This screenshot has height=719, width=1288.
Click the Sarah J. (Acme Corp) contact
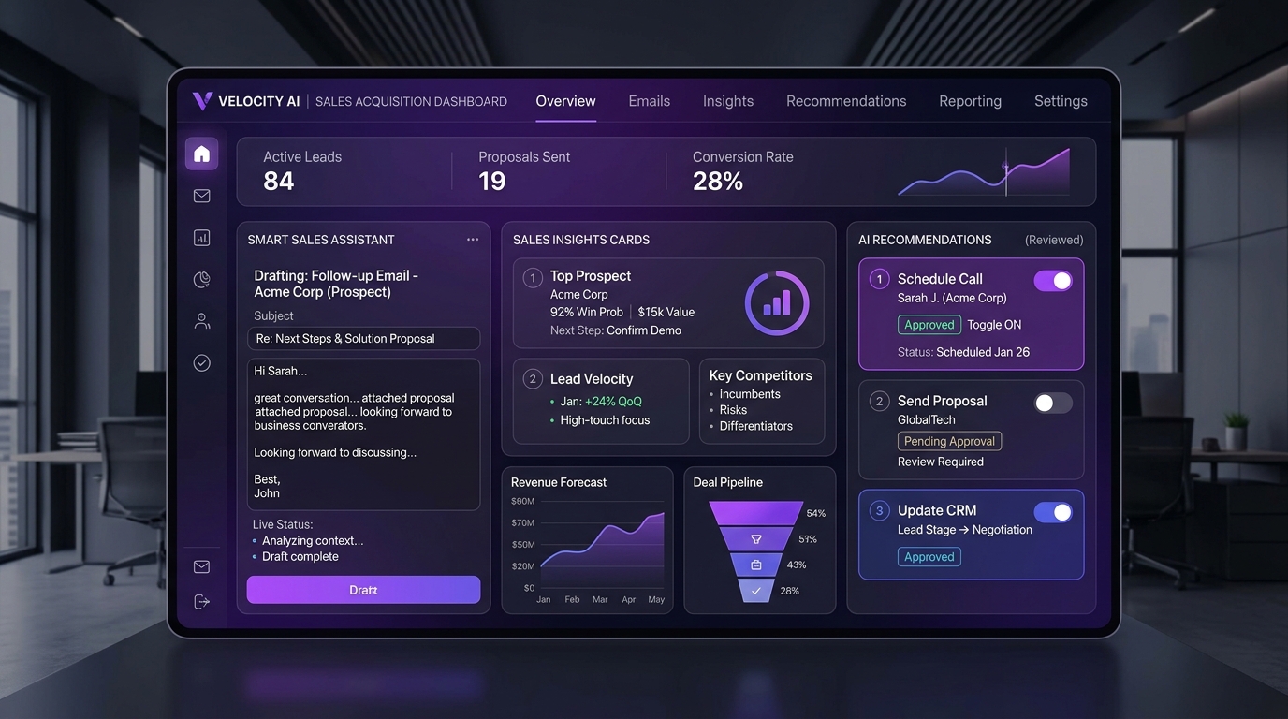click(x=952, y=298)
